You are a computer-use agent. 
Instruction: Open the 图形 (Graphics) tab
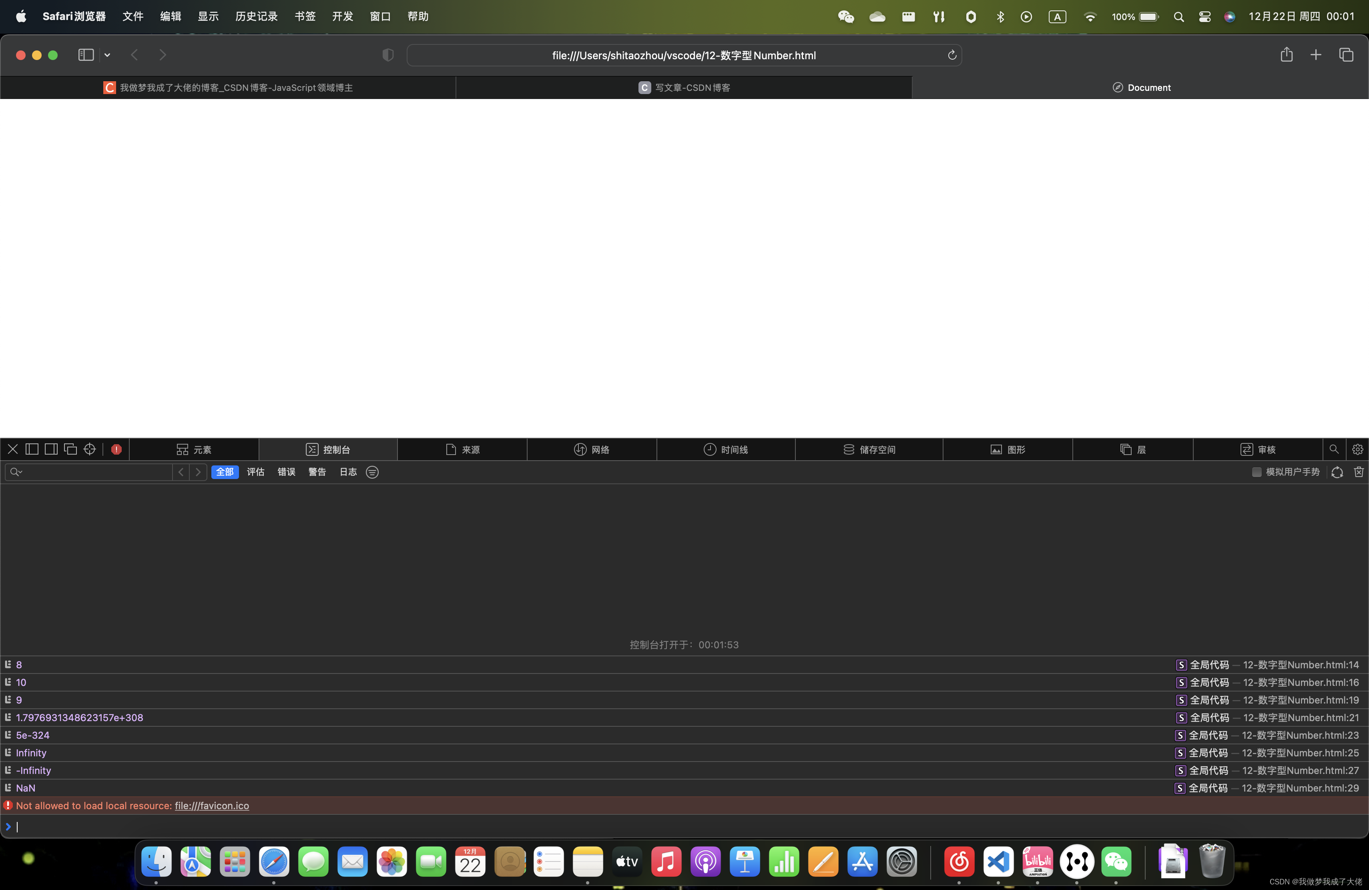(1008, 449)
